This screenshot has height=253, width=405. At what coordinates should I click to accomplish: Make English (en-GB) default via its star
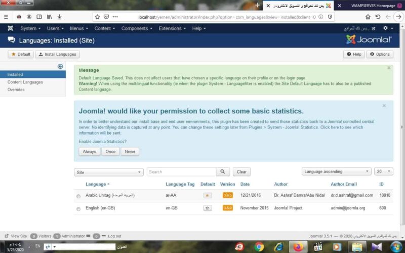208,208
